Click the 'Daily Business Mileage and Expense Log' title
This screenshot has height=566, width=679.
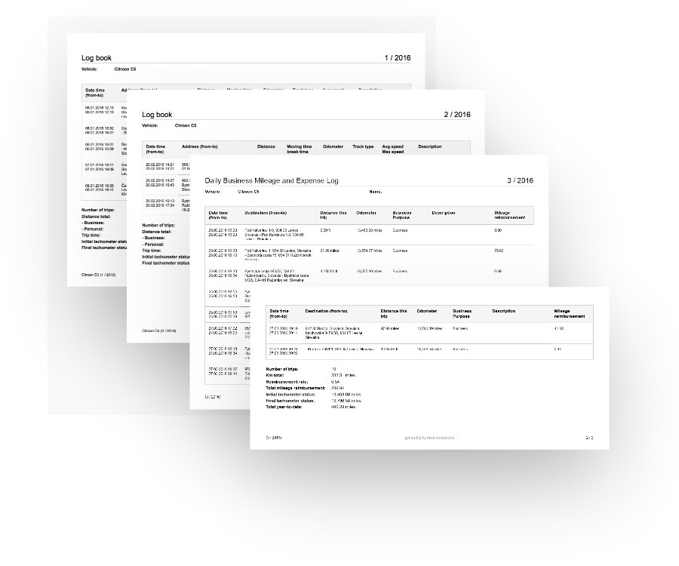pos(272,180)
